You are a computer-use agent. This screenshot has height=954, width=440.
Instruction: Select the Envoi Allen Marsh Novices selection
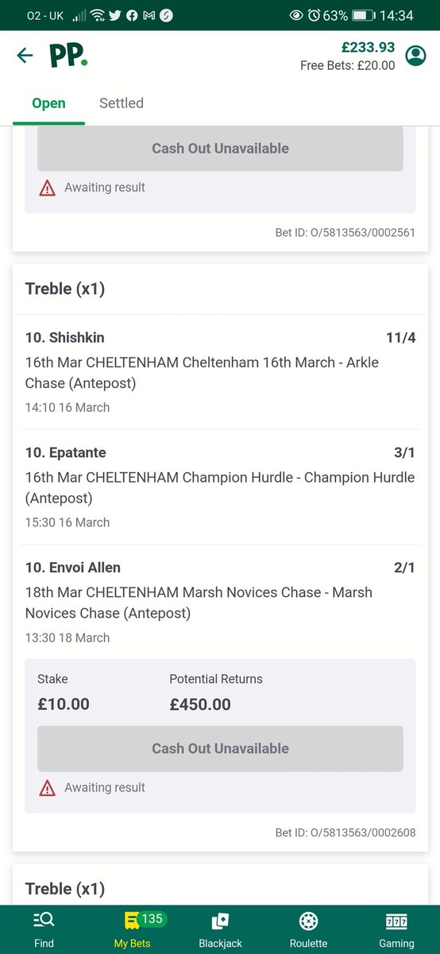coord(220,602)
